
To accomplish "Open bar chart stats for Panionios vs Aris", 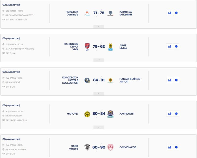I will point(170,46).
